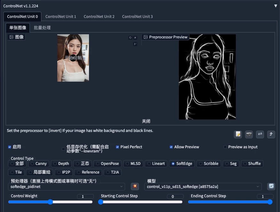280x212 pixels.
Task: Switch to ControlNet Unit 2 tab
Action: click(x=99, y=16)
